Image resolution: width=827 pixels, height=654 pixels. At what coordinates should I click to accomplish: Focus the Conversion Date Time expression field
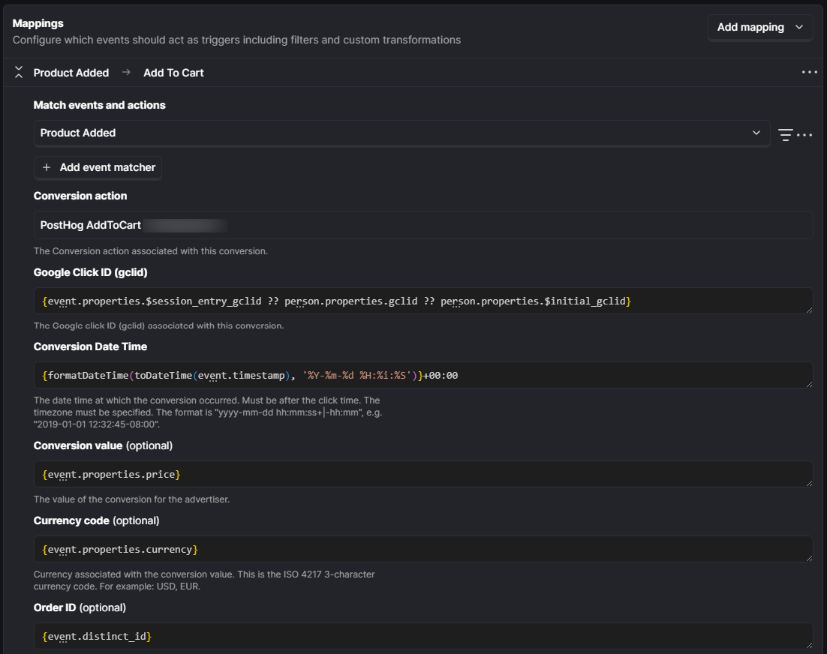(x=423, y=375)
